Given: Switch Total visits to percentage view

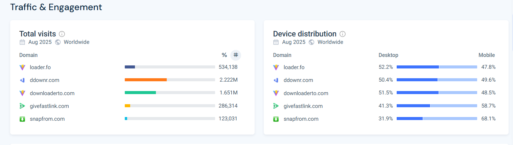Looking at the screenshot, I should (x=224, y=55).
